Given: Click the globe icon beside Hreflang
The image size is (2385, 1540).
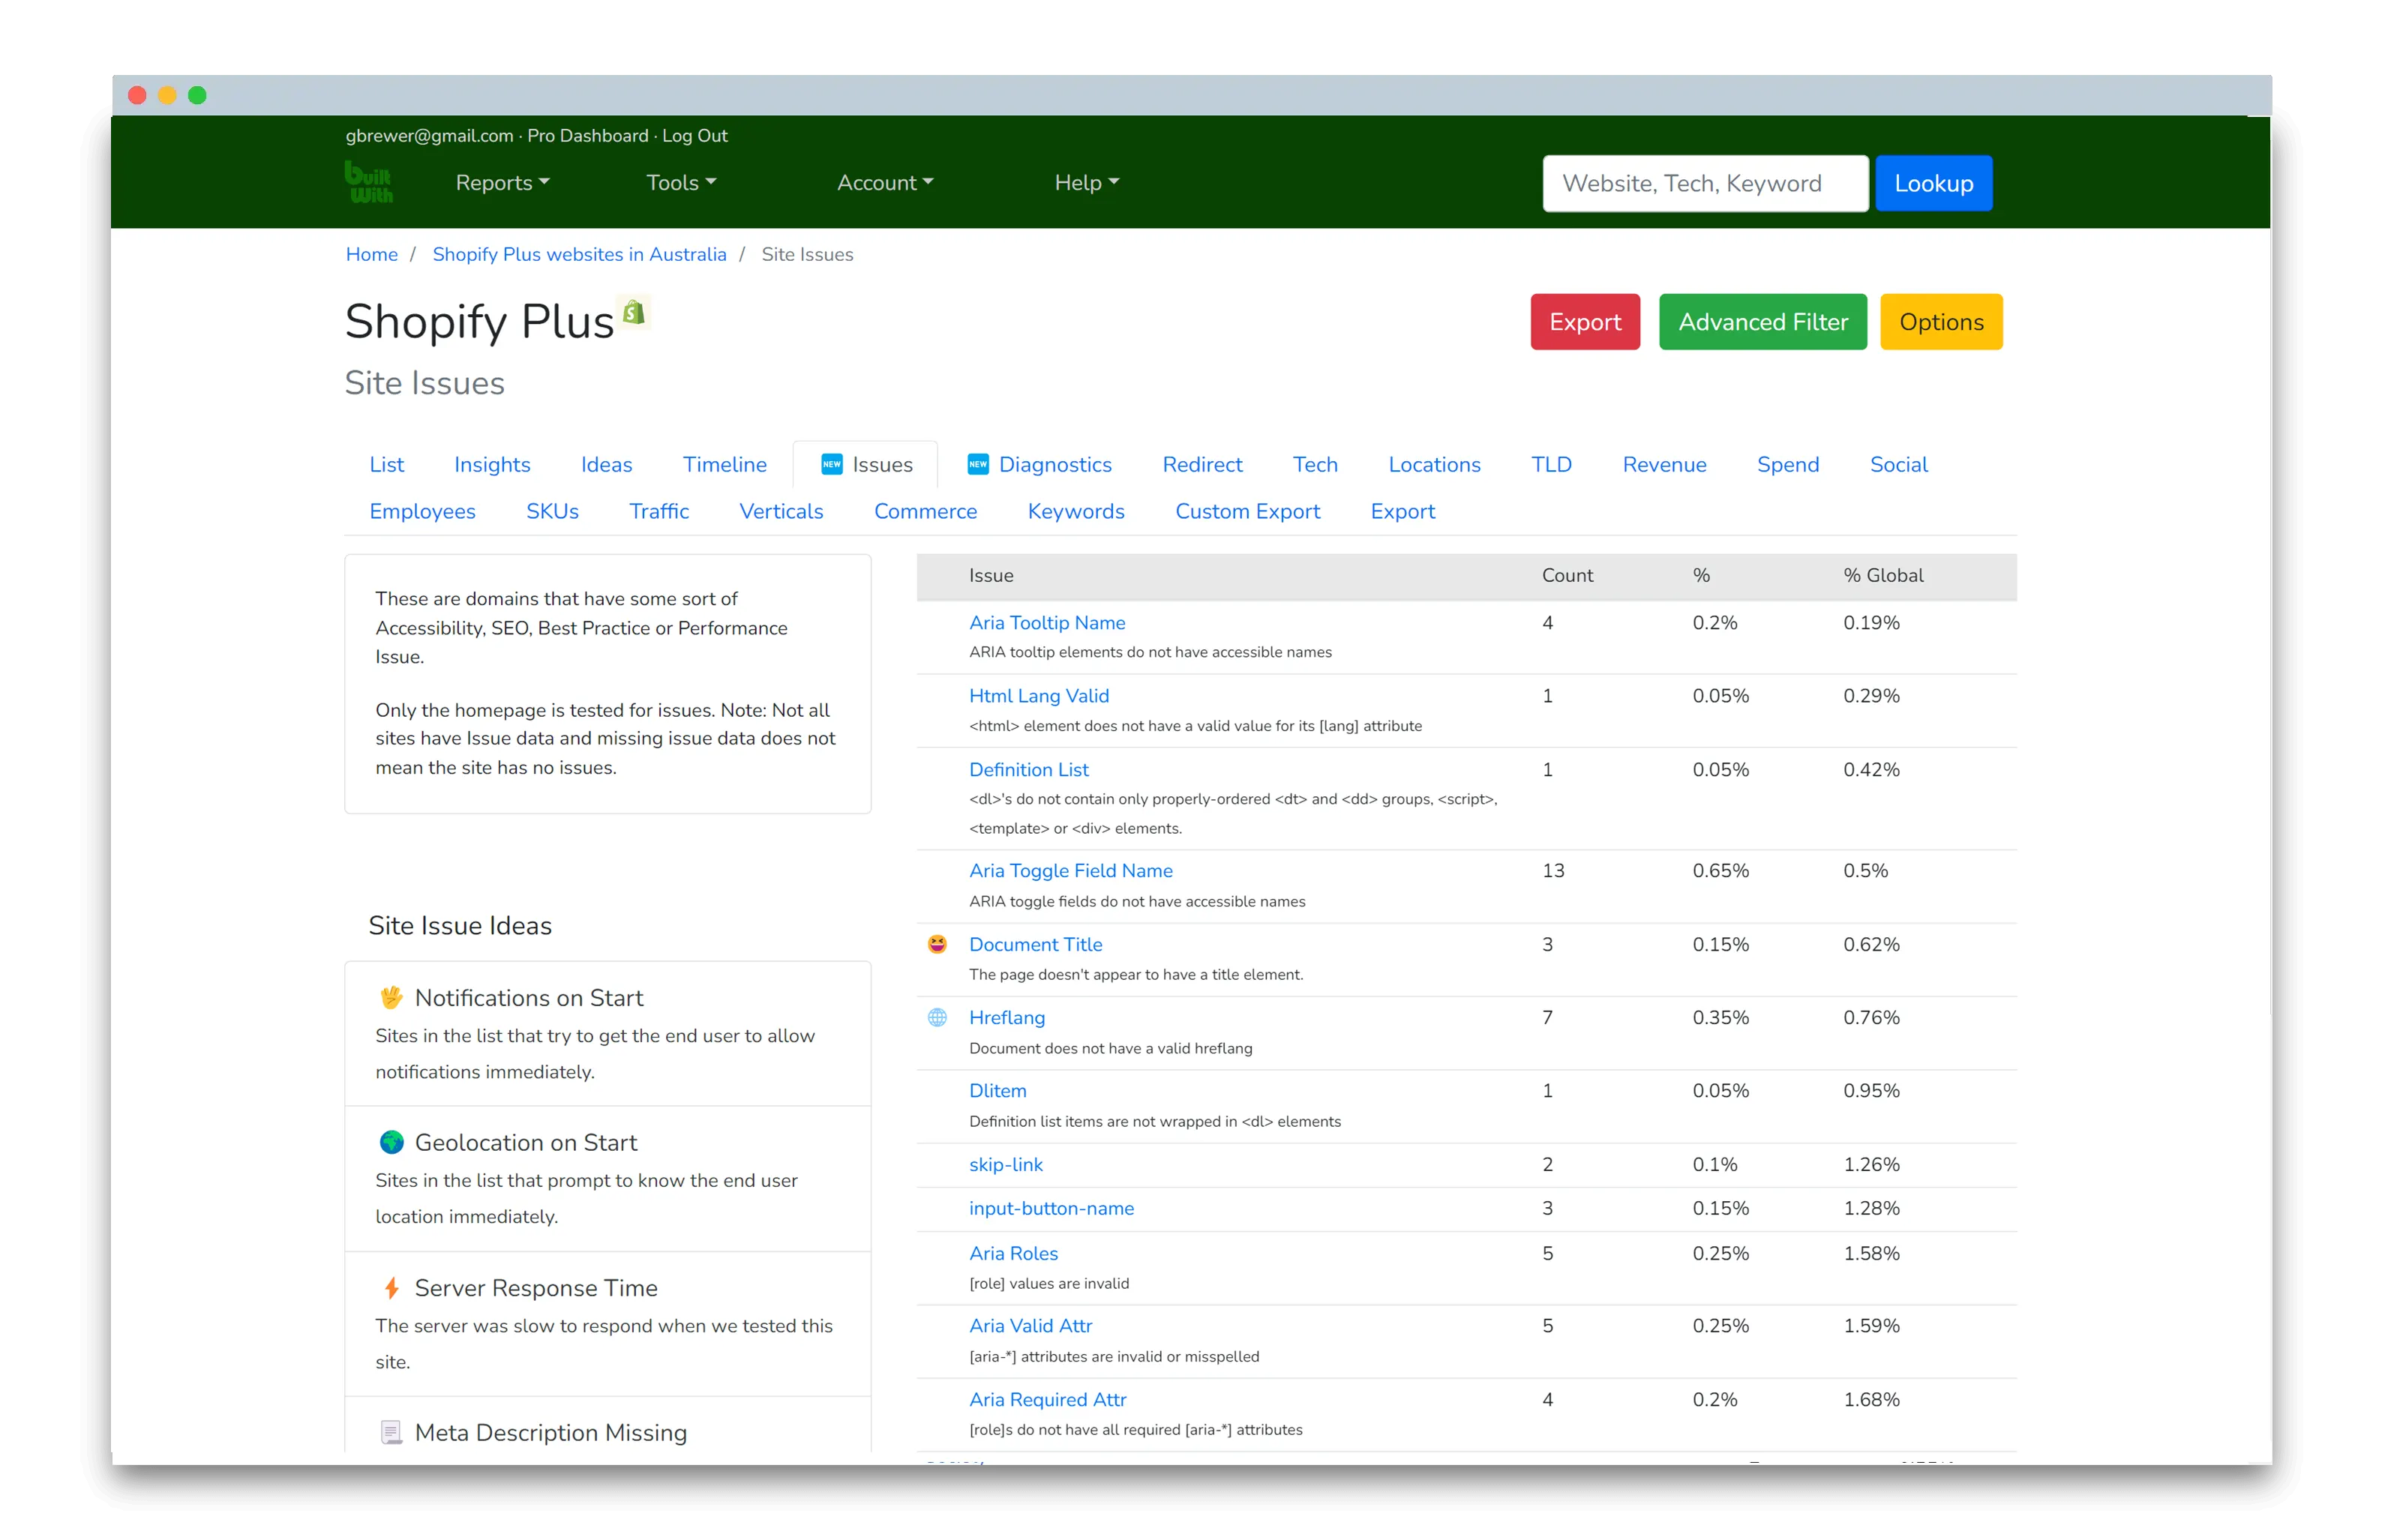Looking at the screenshot, I should (x=937, y=1017).
